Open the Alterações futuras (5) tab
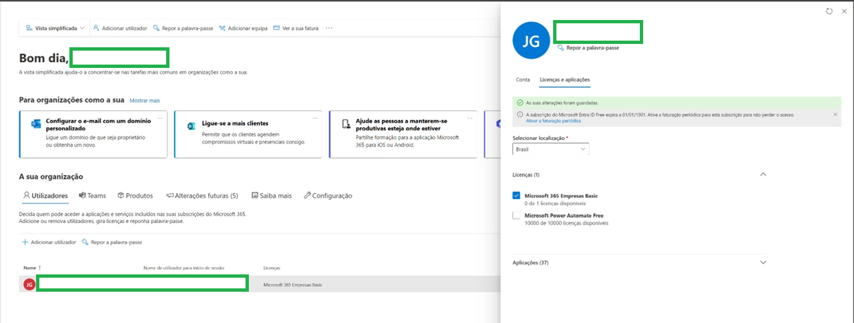The width and height of the screenshot is (854, 323). 202,196
